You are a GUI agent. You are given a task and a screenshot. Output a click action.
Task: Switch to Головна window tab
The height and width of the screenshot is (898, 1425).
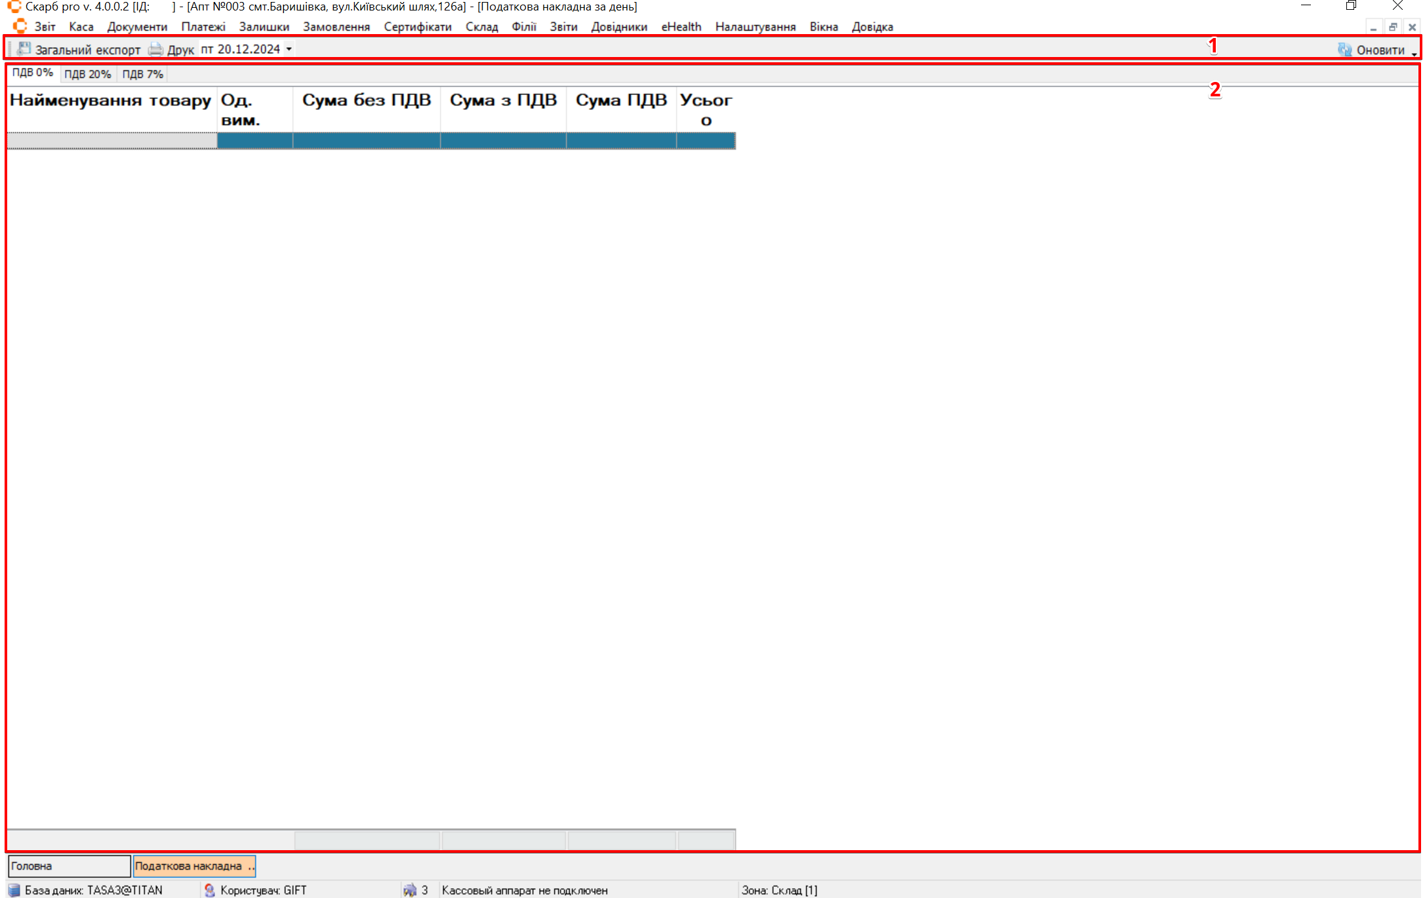[69, 866]
